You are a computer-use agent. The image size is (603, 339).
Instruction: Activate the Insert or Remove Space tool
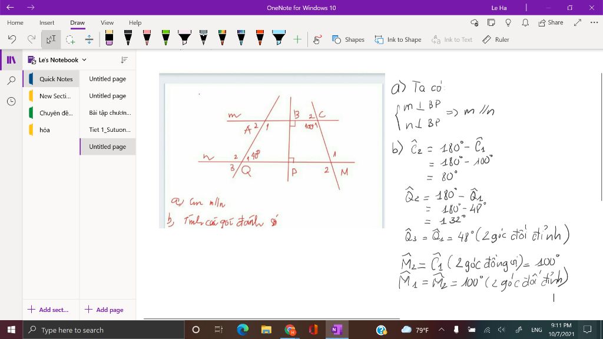tap(90, 39)
